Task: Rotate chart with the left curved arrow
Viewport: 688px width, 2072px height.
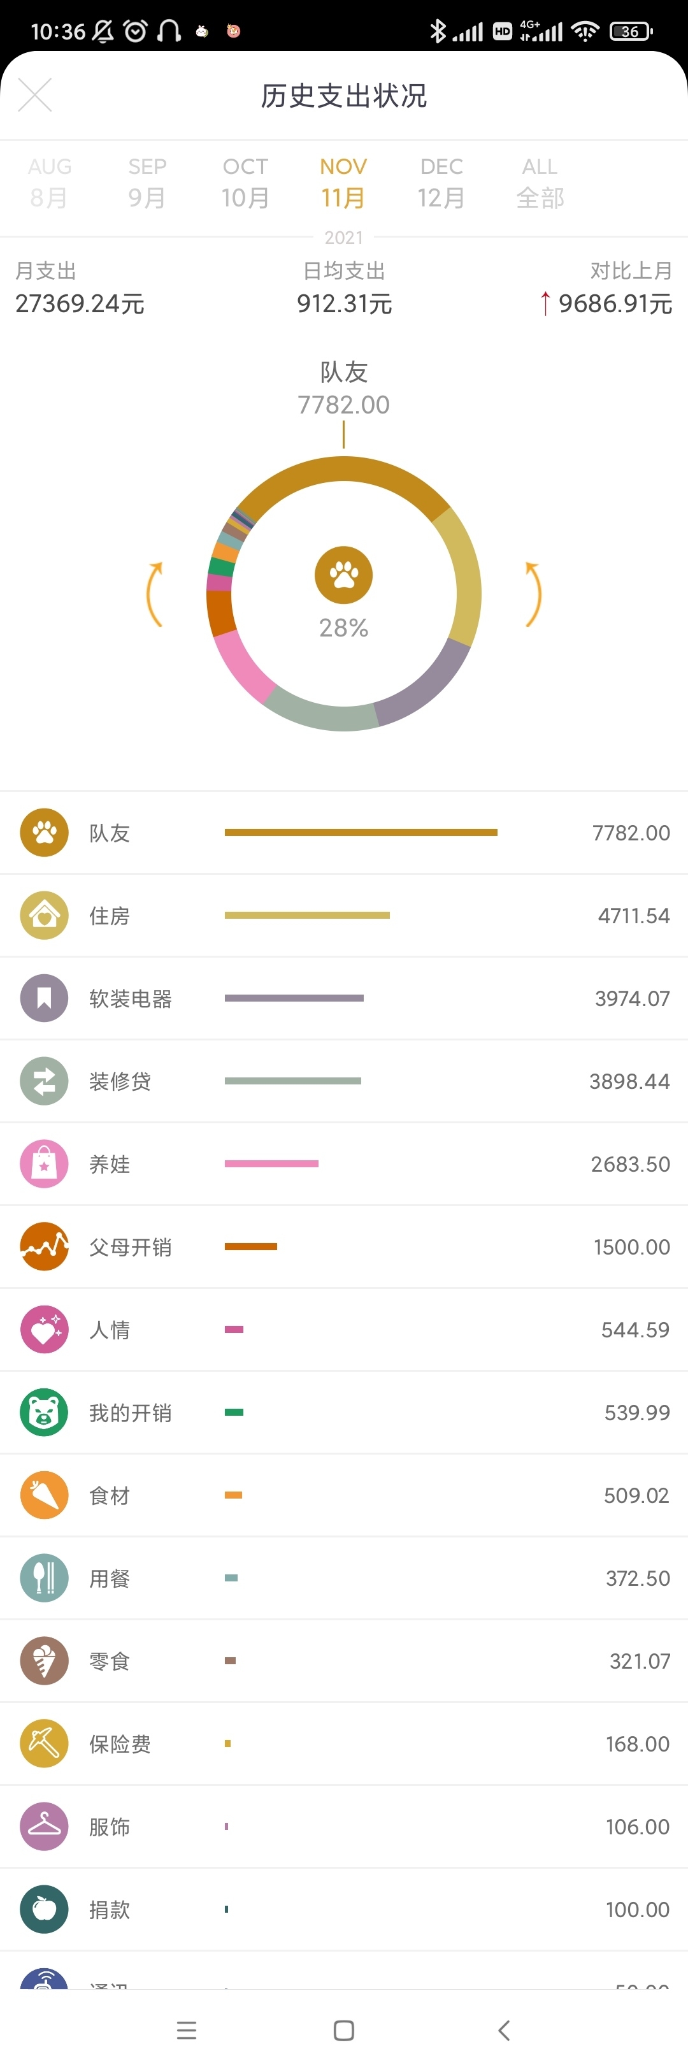Action: [x=155, y=594]
